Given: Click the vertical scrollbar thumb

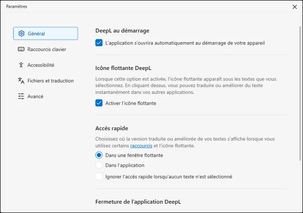Looking at the screenshot, I should [x=300, y=94].
